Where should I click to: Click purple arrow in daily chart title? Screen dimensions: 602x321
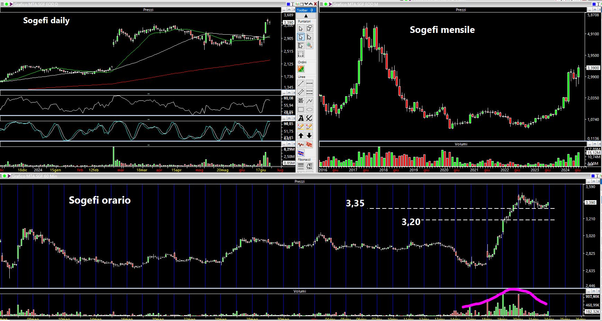click(x=11, y=4)
